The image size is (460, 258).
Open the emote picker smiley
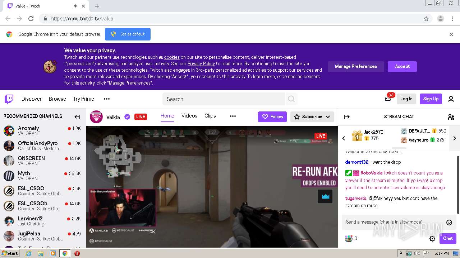click(x=449, y=223)
